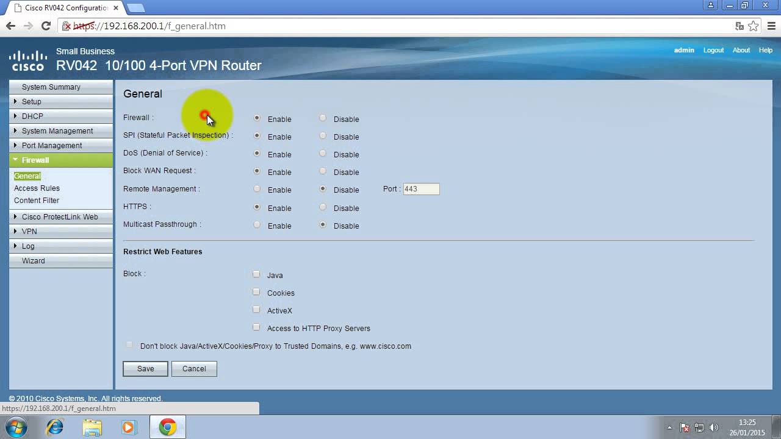This screenshot has width=781, height=439.
Task: Click the Save button
Action: (x=145, y=369)
